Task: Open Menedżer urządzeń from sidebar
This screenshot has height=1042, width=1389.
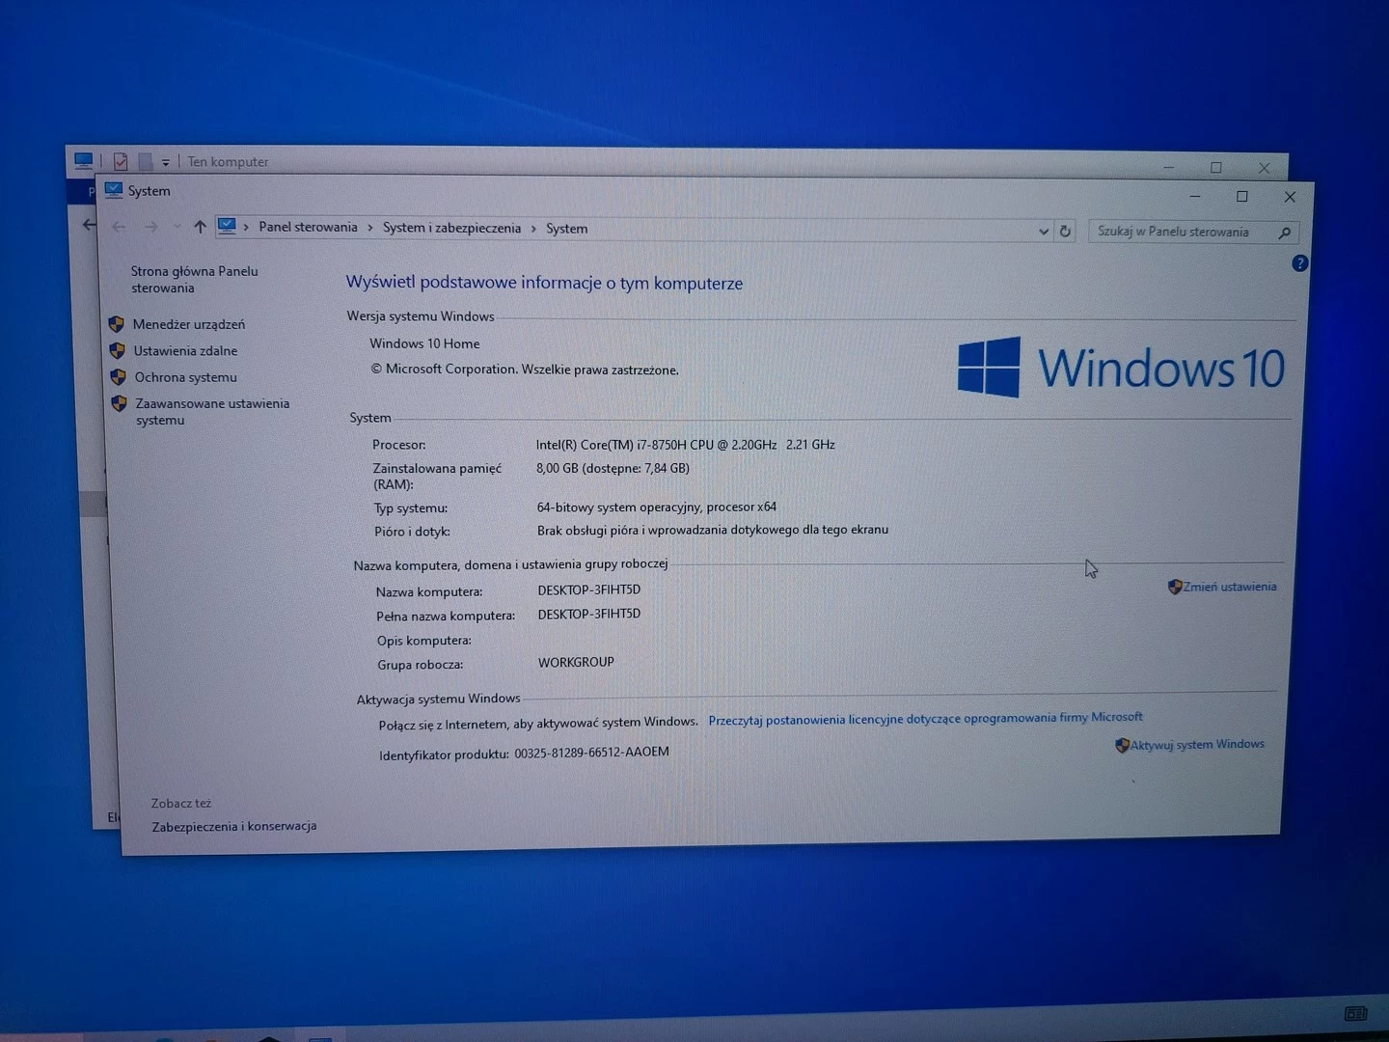Action: (189, 324)
